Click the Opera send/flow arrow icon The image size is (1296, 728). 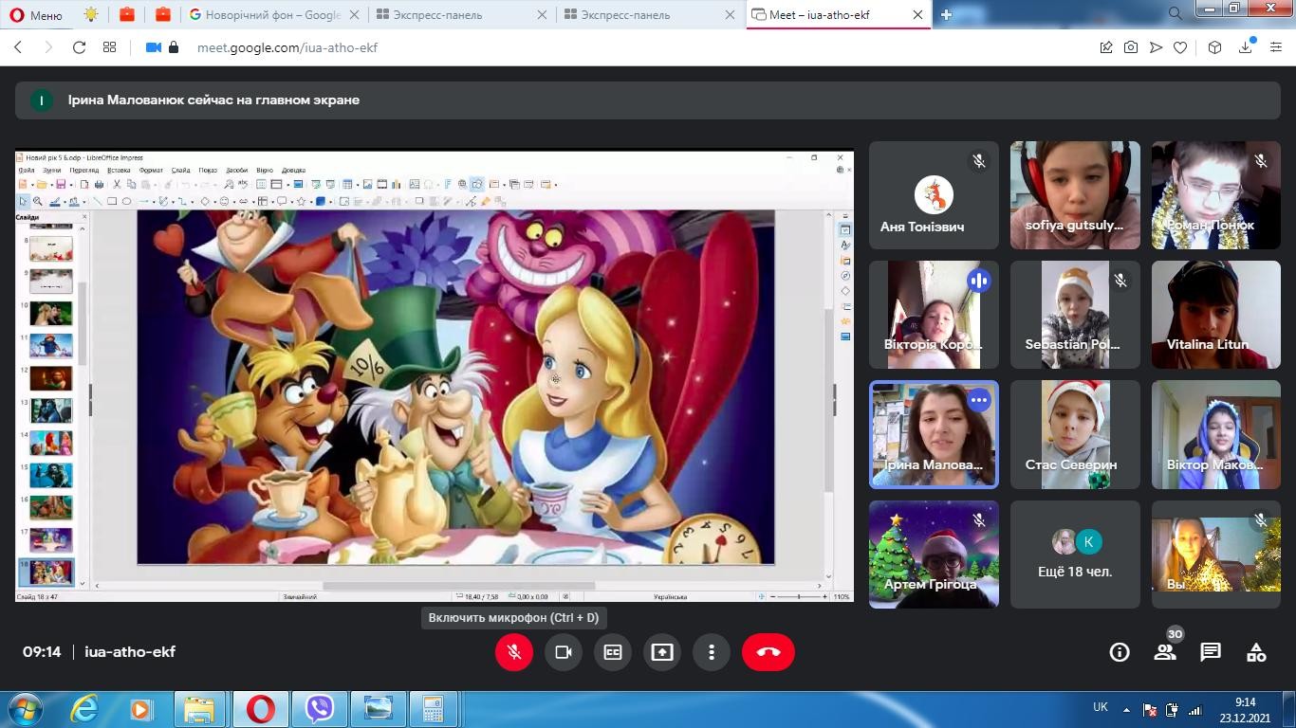[1156, 47]
